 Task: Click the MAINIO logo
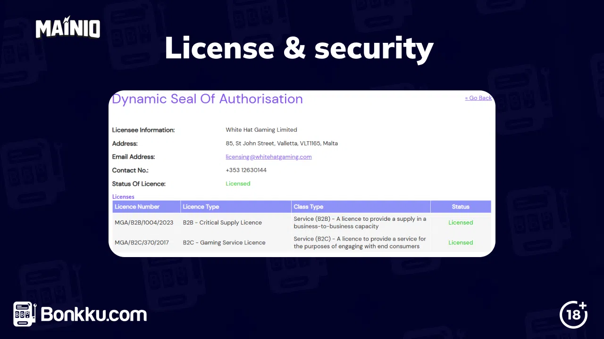[67, 28]
